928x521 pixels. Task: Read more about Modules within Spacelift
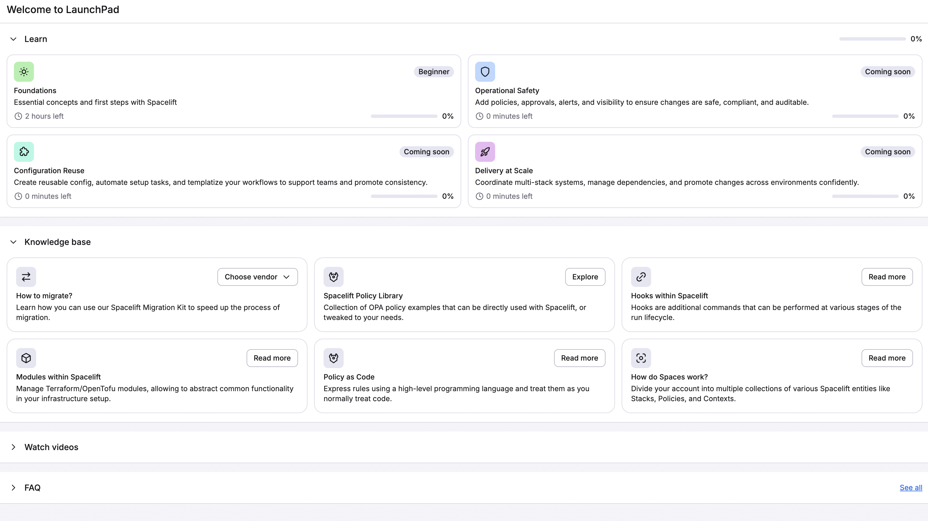click(x=272, y=358)
